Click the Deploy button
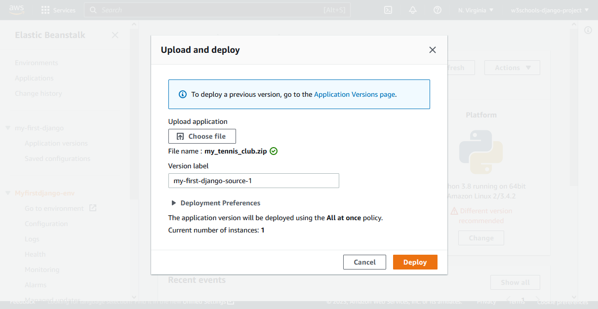Screen dimensions: 598x309 pos(415,262)
